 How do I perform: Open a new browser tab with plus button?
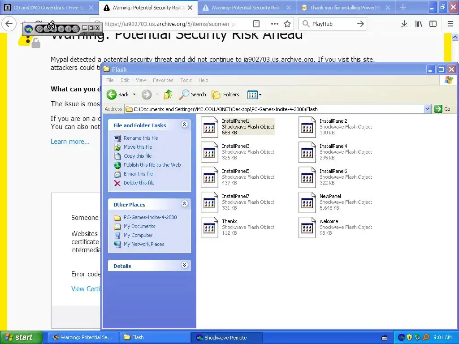coord(403,7)
